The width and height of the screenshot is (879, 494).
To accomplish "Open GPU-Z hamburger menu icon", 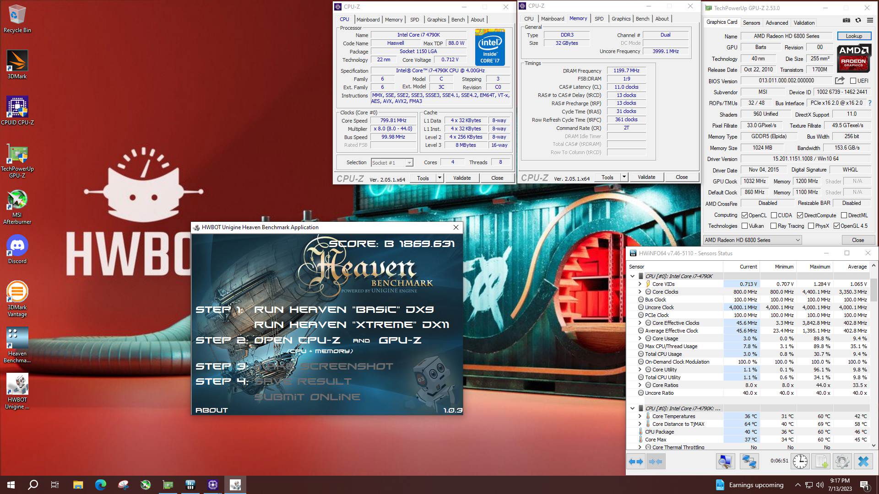I will [x=870, y=20].
